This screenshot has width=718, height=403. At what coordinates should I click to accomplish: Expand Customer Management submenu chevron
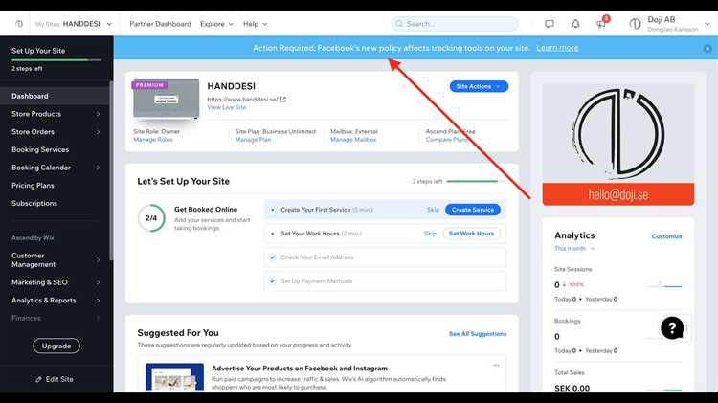(98, 260)
